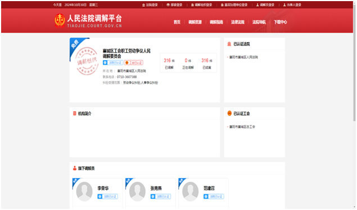
Task: Open the 下载中心 navigation item
Action: click(281, 22)
